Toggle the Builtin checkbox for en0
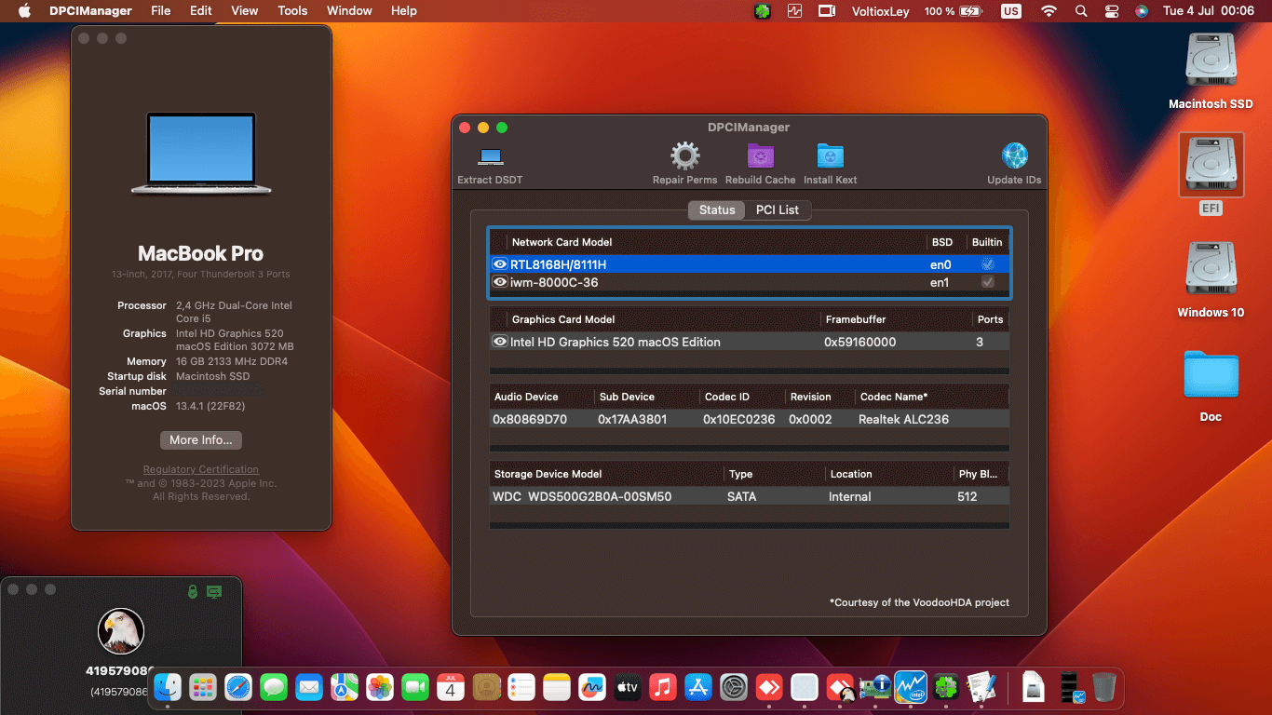Viewport: 1272px width, 715px height. (x=987, y=264)
